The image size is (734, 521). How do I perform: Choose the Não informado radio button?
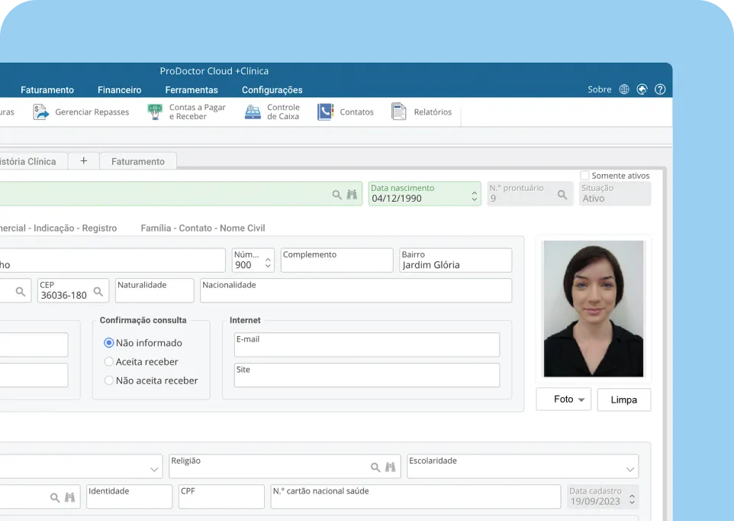(x=109, y=343)
